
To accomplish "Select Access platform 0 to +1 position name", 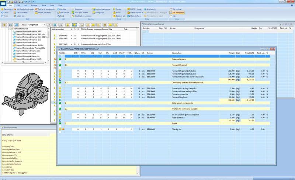I will (x=12, y=149).
